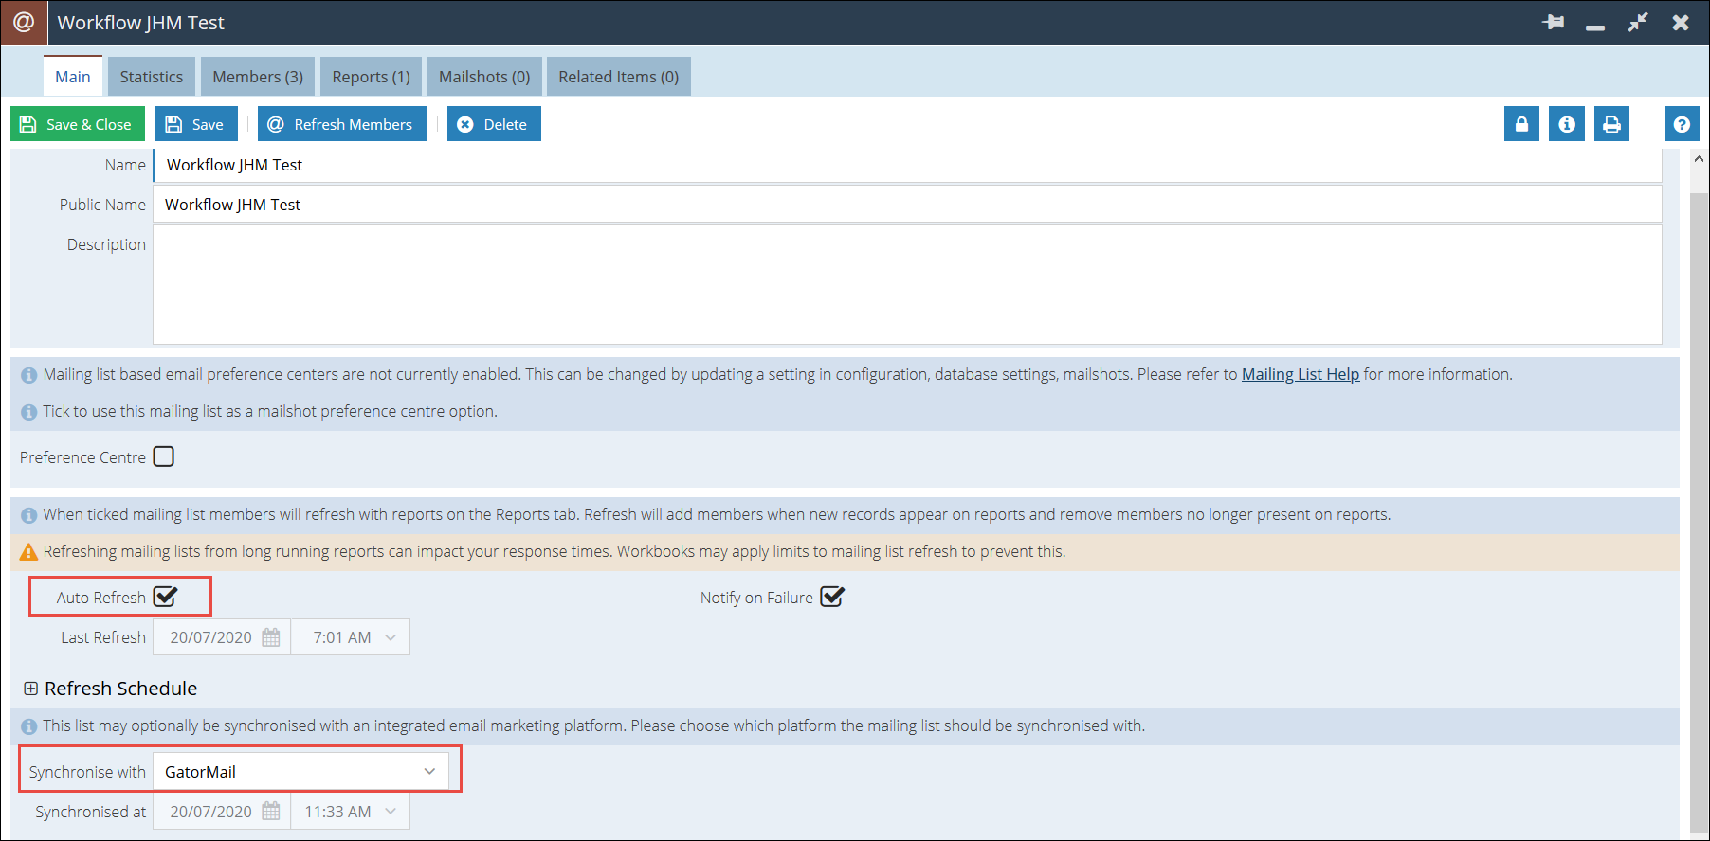
Task: Open record information with the info icon button
Action: click(x=1567, y=124)
